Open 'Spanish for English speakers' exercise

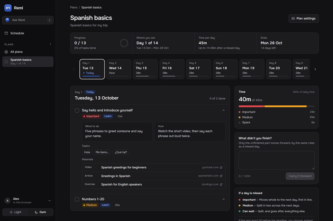tap(154, 184)
